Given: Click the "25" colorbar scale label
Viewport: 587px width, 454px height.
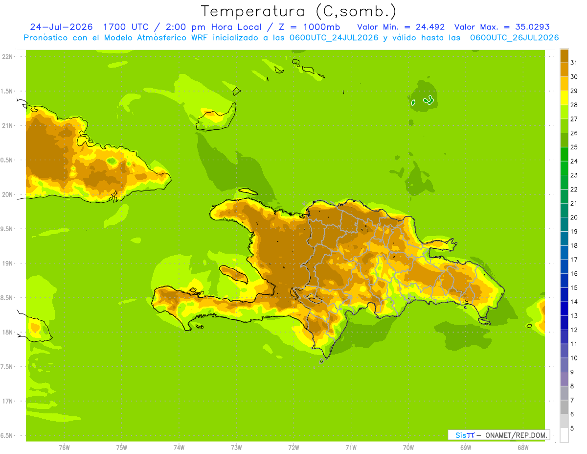Looking at the screenshot, I should click(x=574, y=147).
